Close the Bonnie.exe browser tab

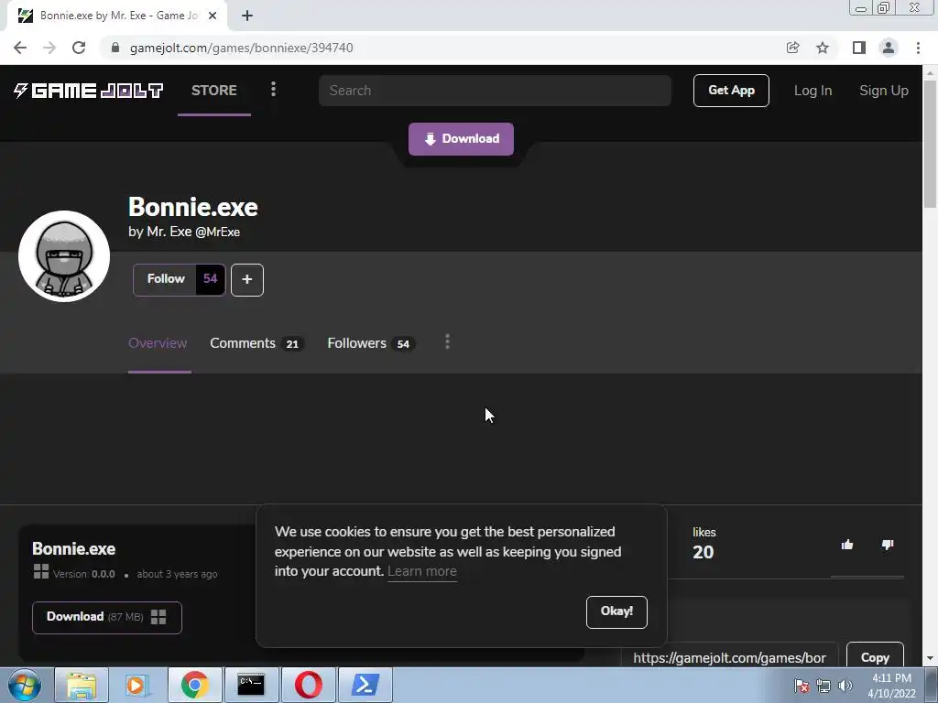click(213, 16)
